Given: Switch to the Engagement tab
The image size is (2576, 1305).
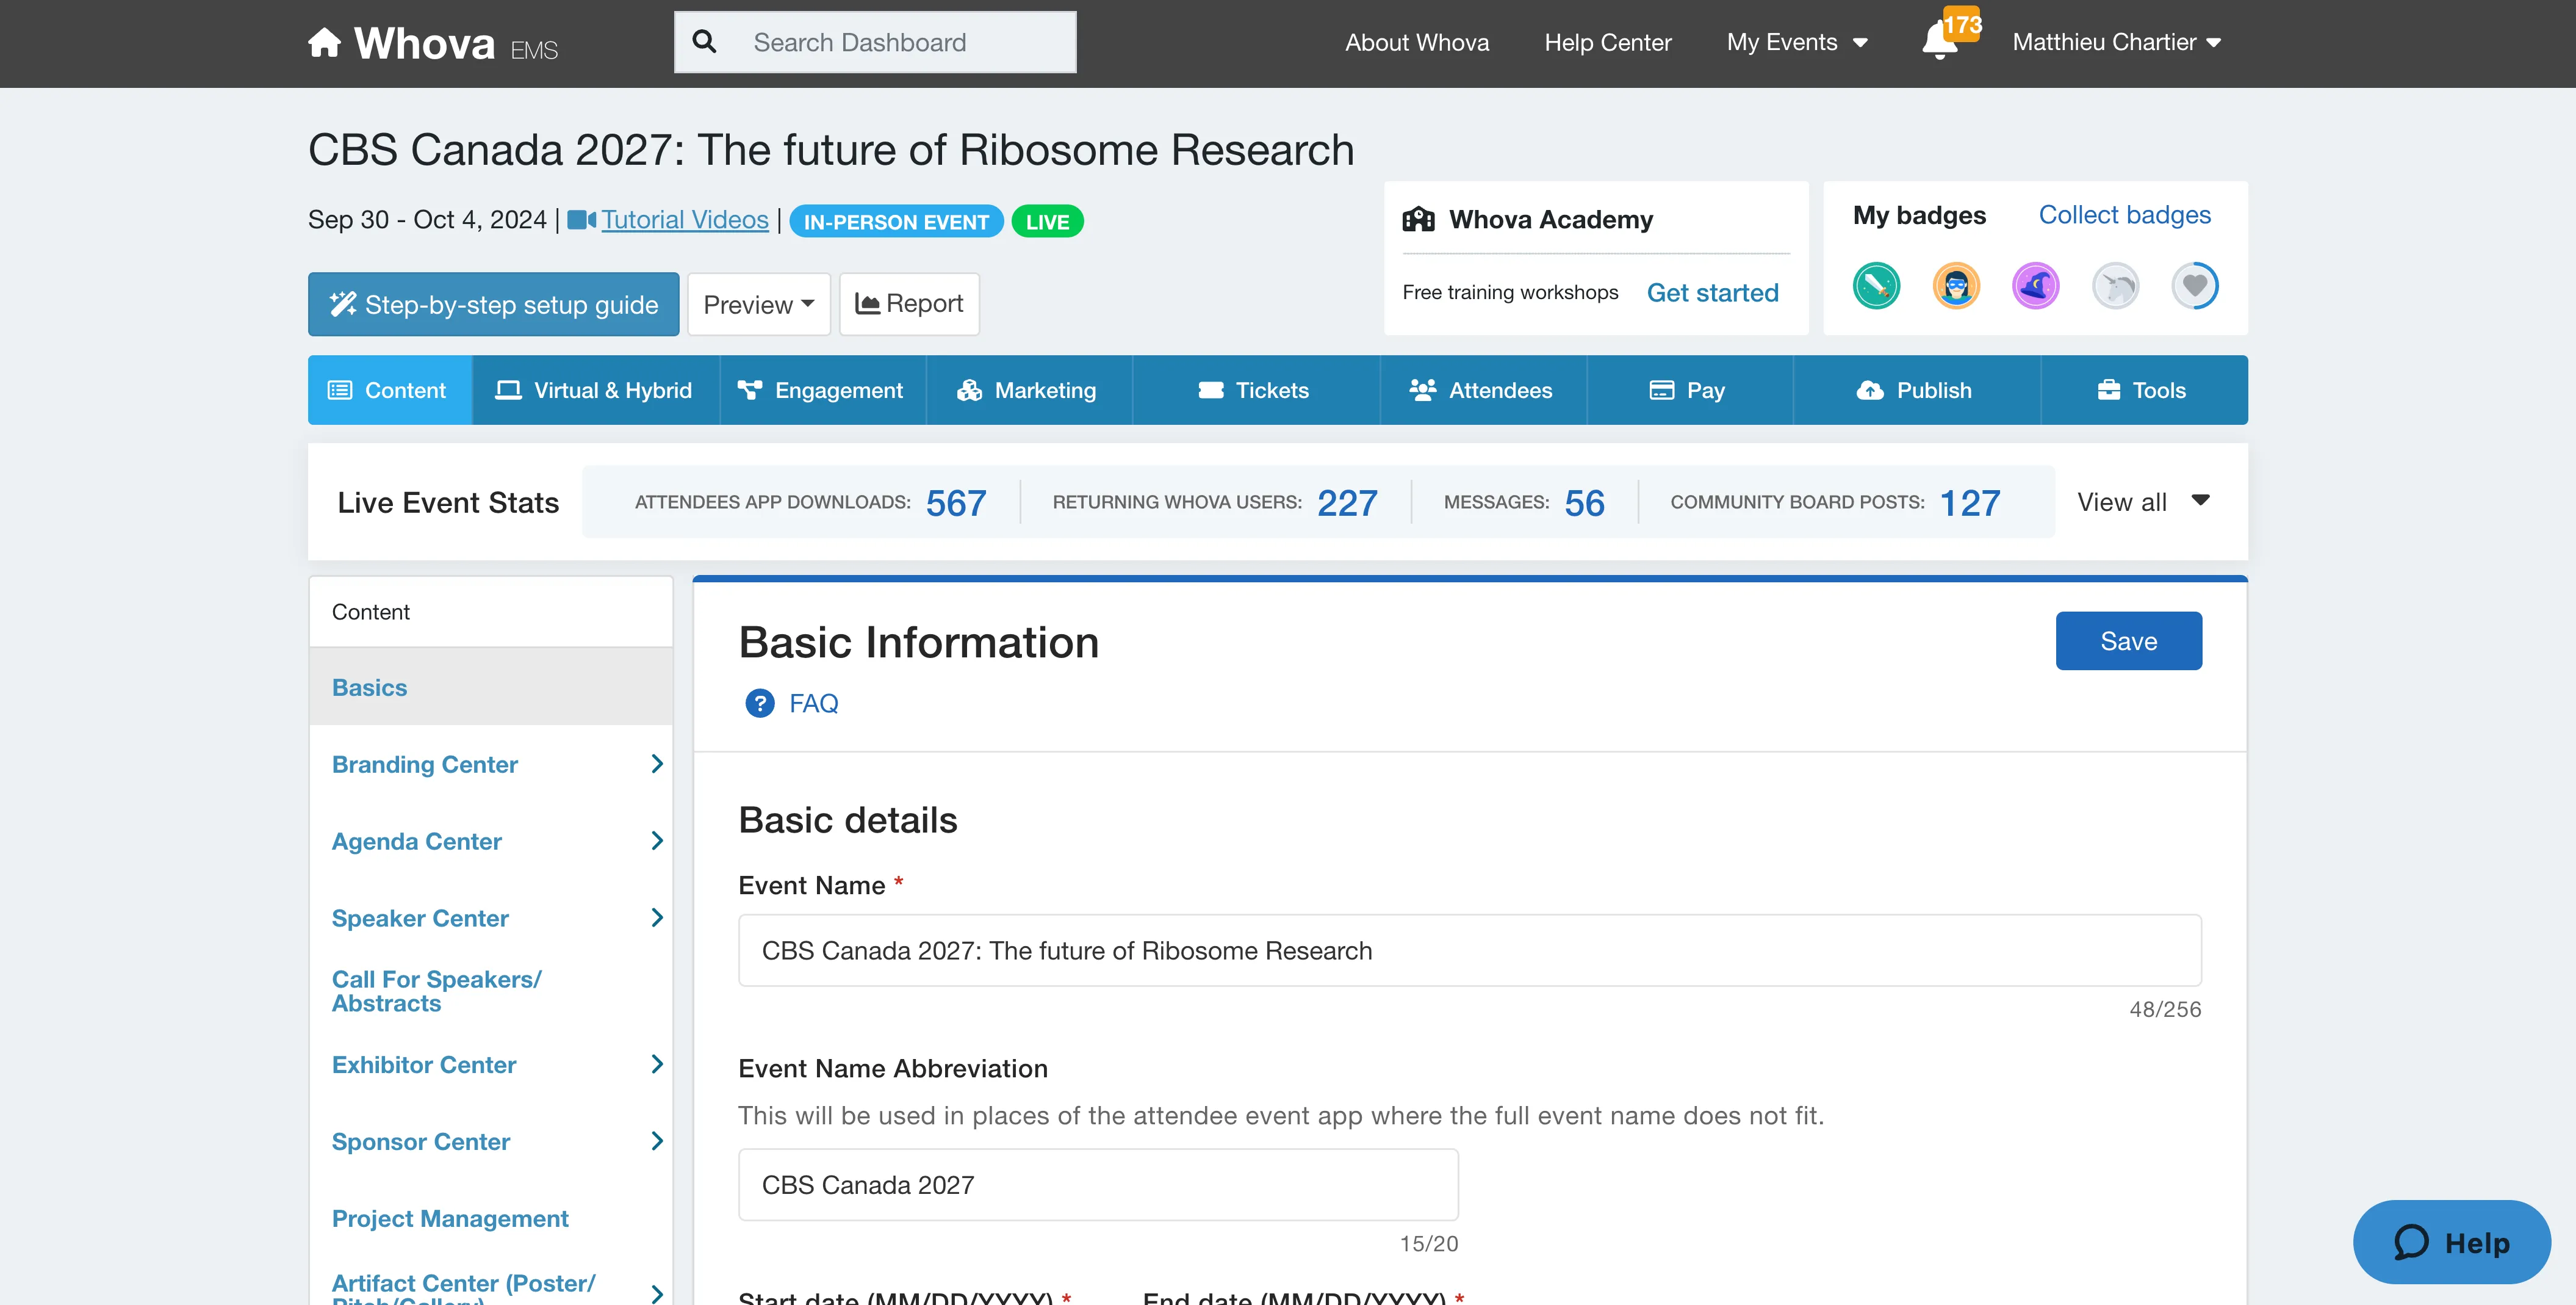Looking at the screenshot, I should click(822, 390).
